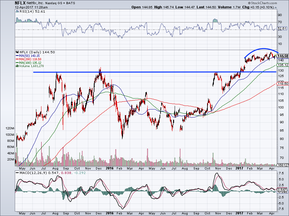Click the green up-arrow icon beside Chg
Viewport: 289px width, 216px height.
click(276, 7)
